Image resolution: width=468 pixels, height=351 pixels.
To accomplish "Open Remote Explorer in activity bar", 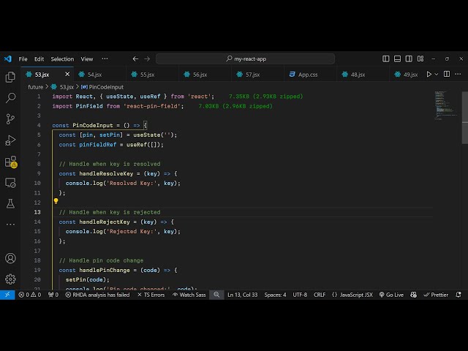I will [10, 183].
